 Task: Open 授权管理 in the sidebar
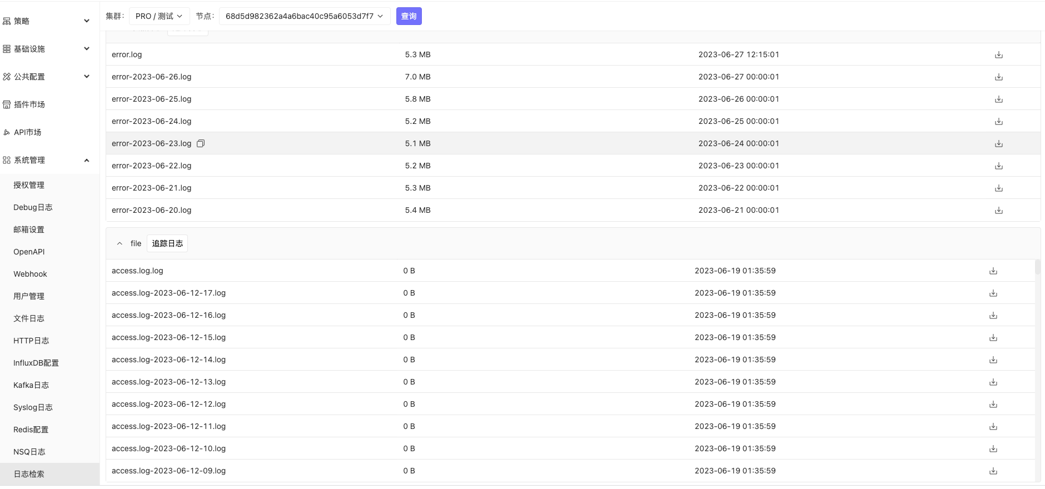pyautogui.click(x=29, y=185)
